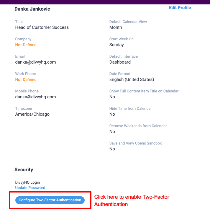Viewport: 210px width, 219px height.
Task: Click the Sunday start week value
Action: (x=117, y=45)
